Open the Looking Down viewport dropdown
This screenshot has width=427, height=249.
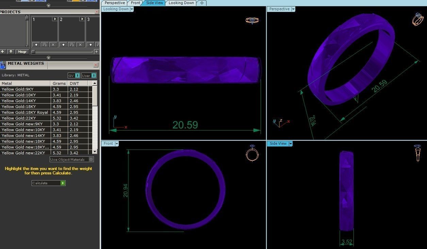132,9
